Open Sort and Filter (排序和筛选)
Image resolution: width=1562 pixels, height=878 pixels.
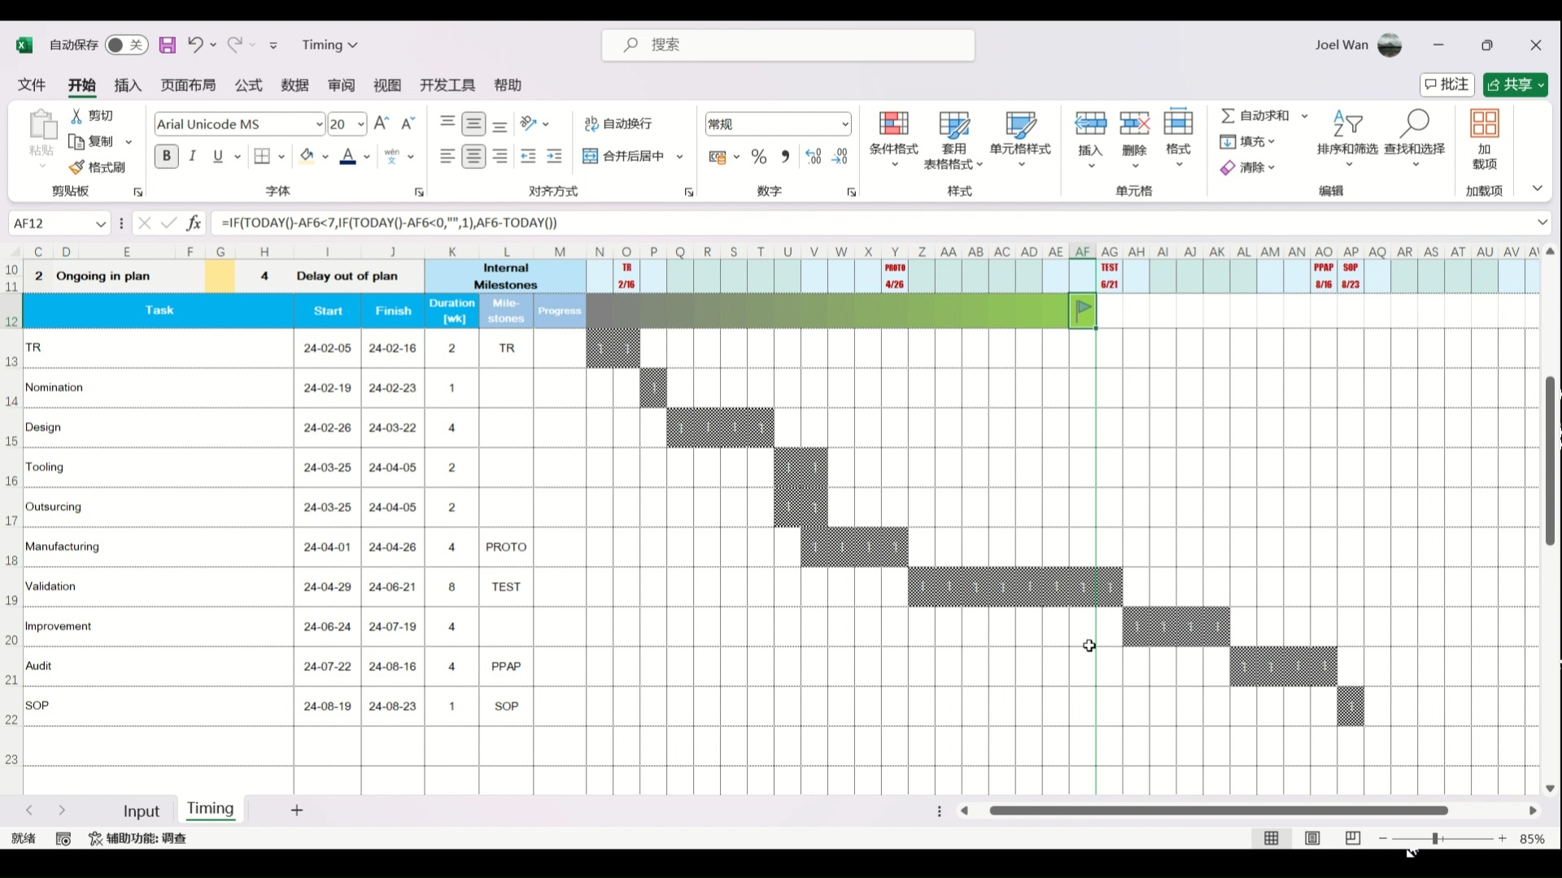(x=1347, y=139)
